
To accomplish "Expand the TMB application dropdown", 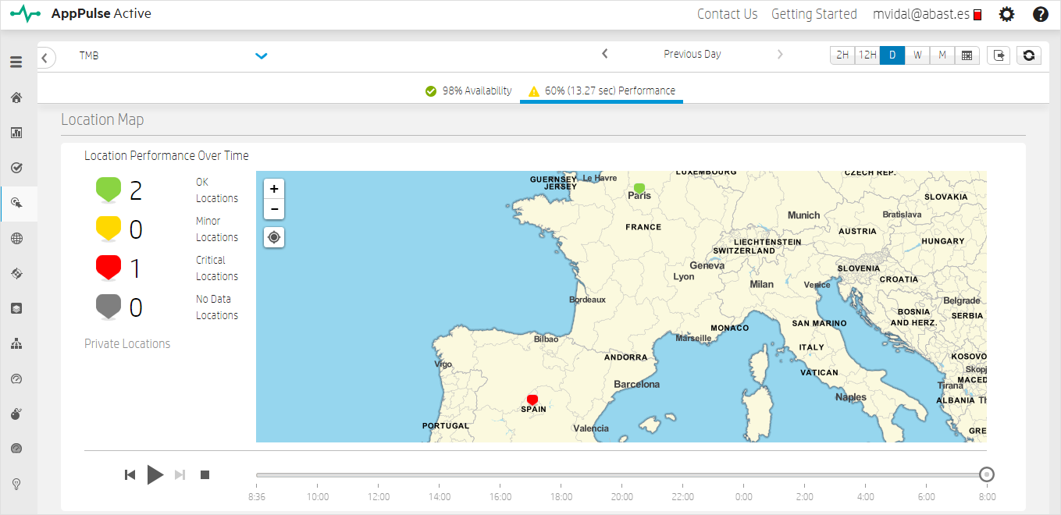I will click(x=262, y=55).
